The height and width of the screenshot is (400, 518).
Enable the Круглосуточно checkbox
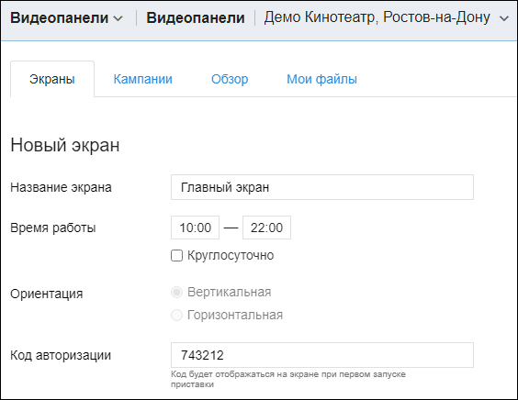coord(176,255)
